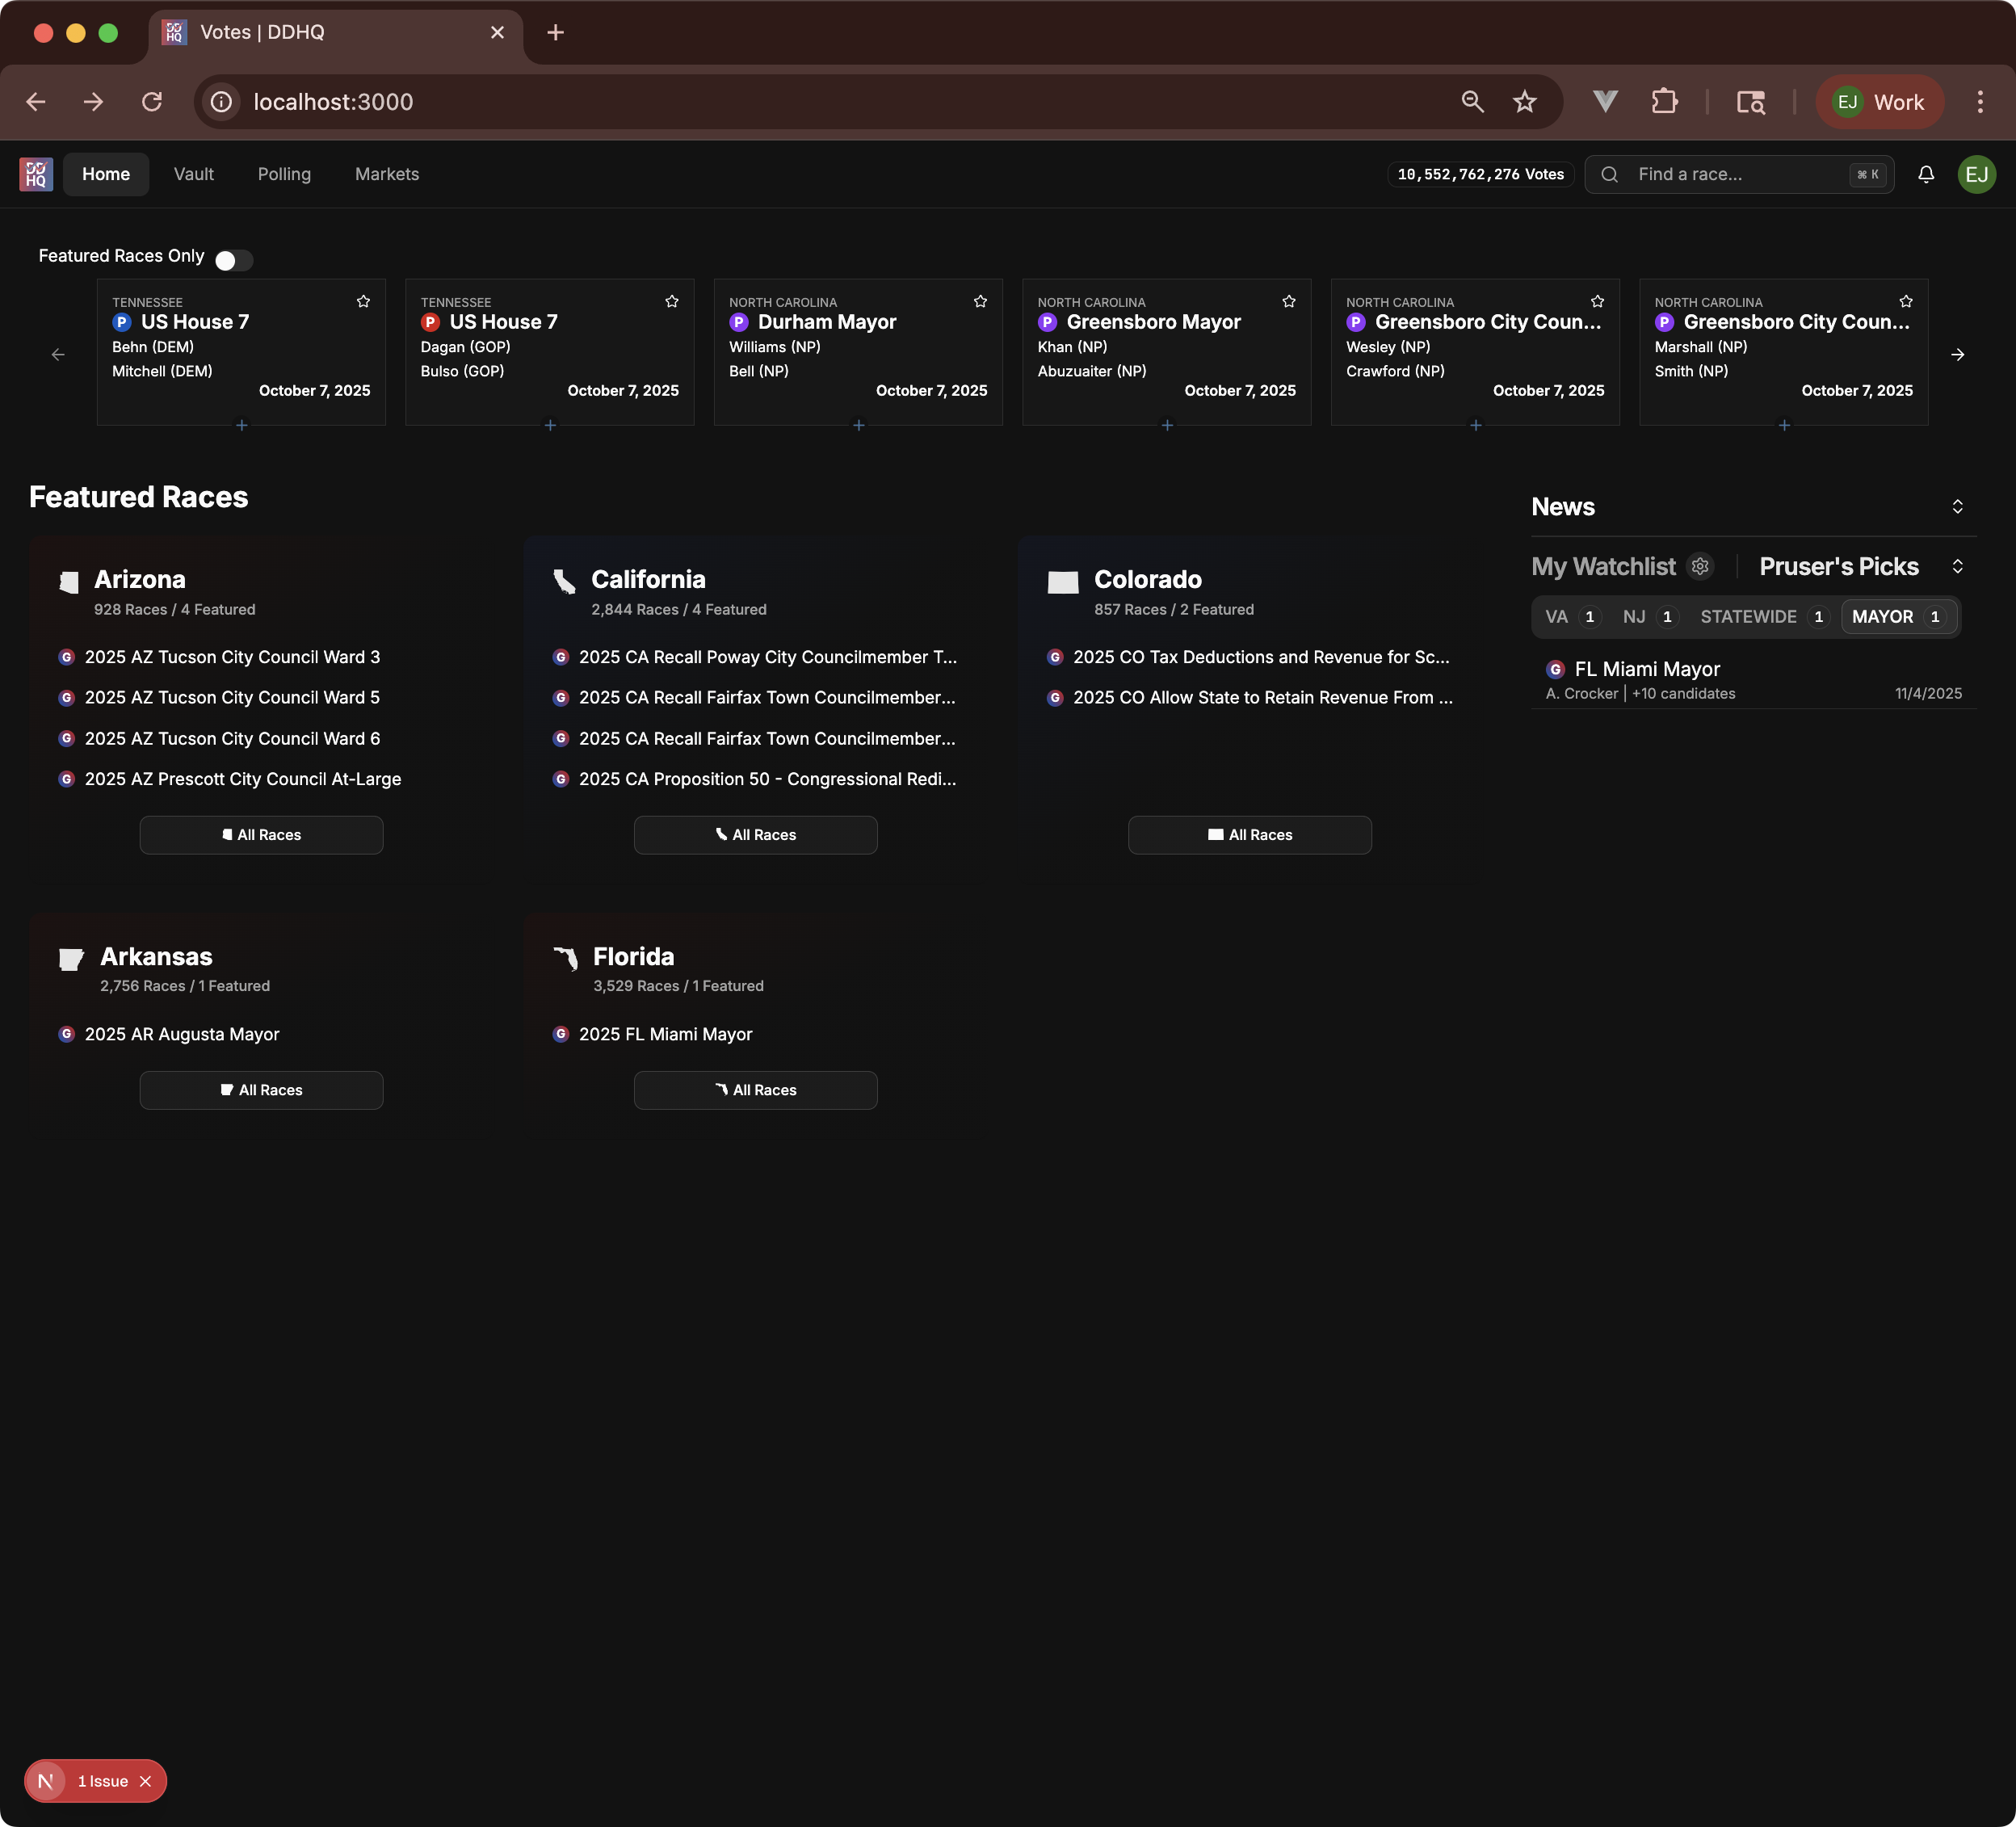
Task: Open FL Miami Mayor from My Watchlist
Action: pos(1646,668)
